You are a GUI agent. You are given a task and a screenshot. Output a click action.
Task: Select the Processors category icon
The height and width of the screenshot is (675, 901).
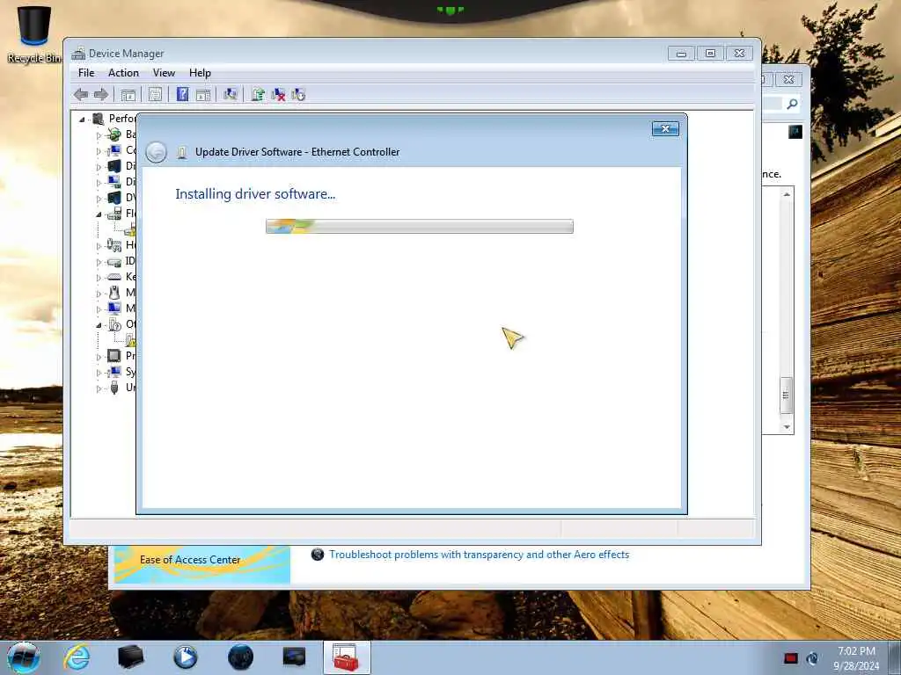point(114,356)
